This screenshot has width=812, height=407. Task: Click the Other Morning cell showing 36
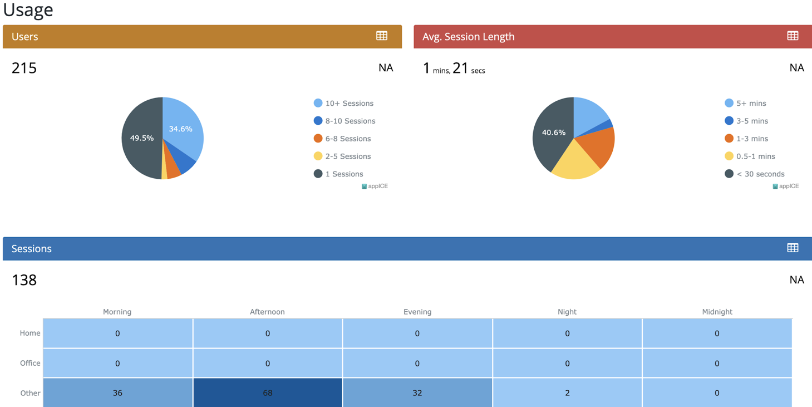[117, 393]
